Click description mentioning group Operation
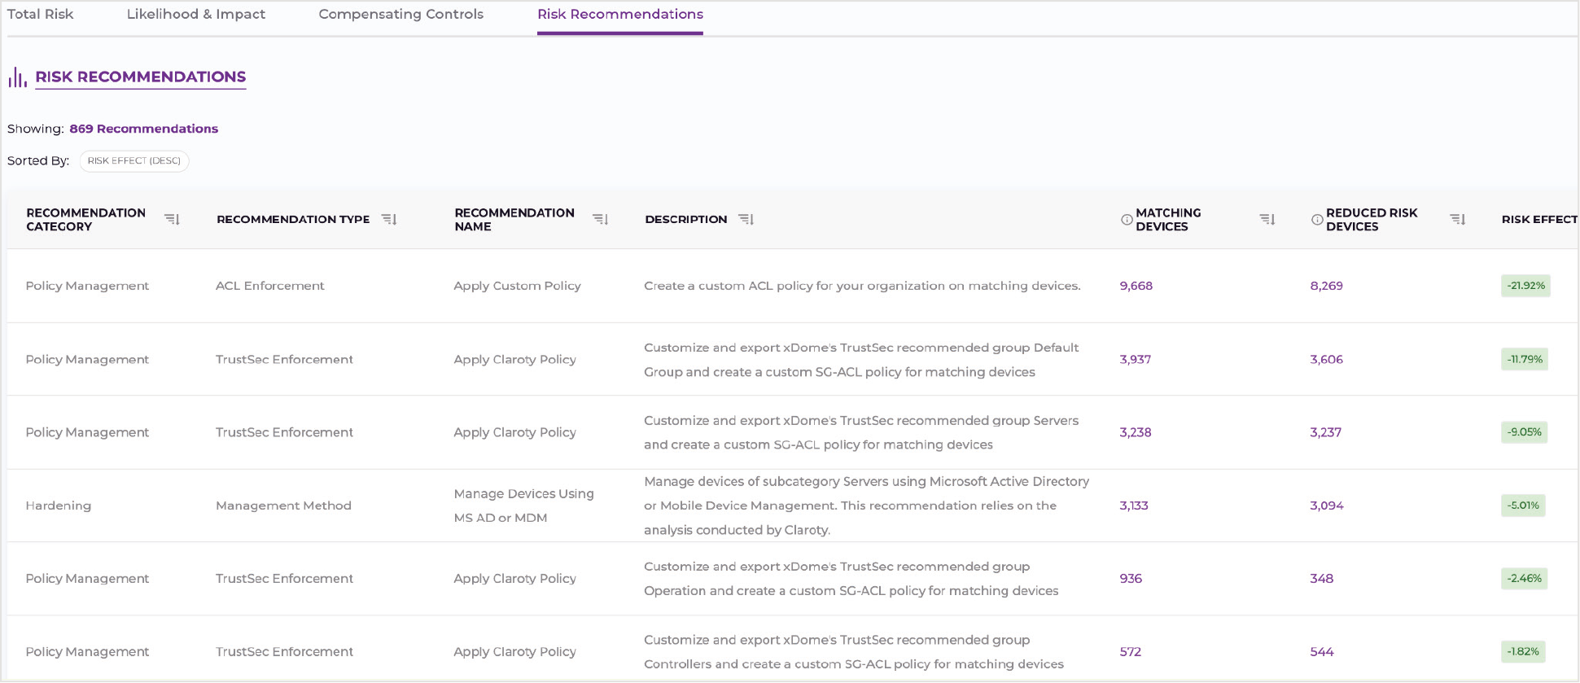Viewport: 1580px width, 683px height. coord(851,579)
